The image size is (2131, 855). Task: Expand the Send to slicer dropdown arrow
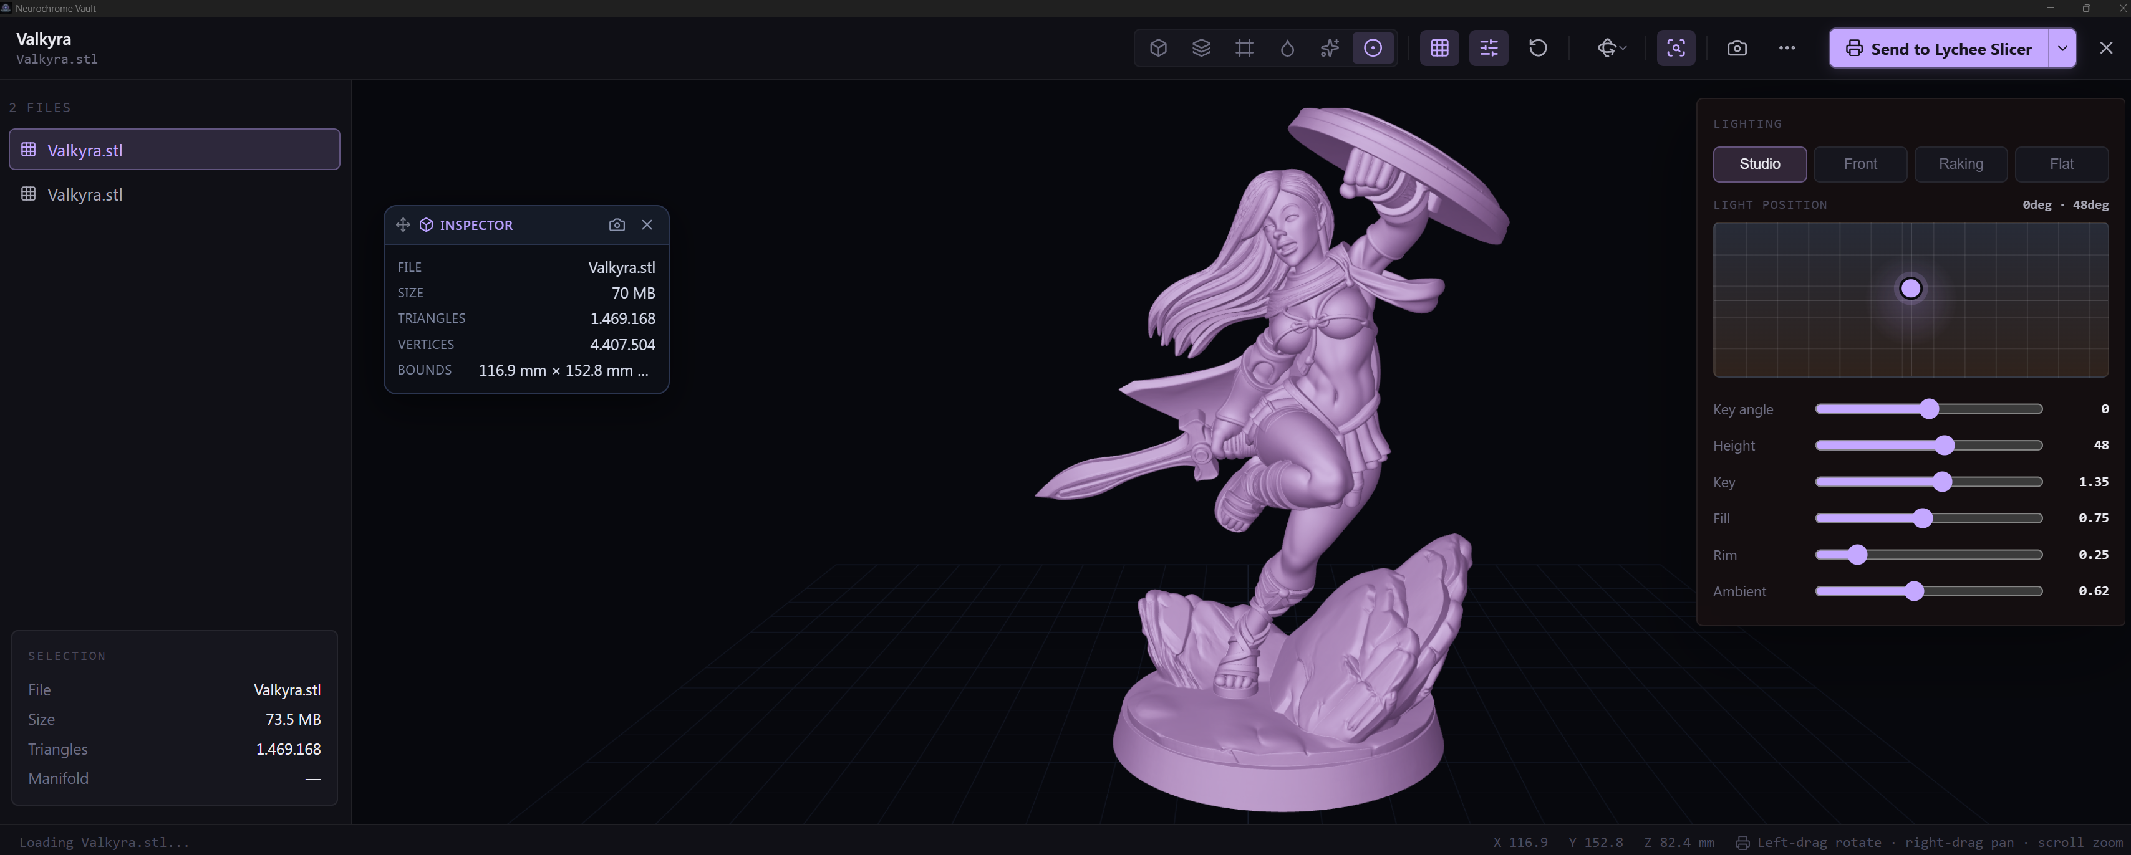pyautogui.click(x=2062, y=48)
